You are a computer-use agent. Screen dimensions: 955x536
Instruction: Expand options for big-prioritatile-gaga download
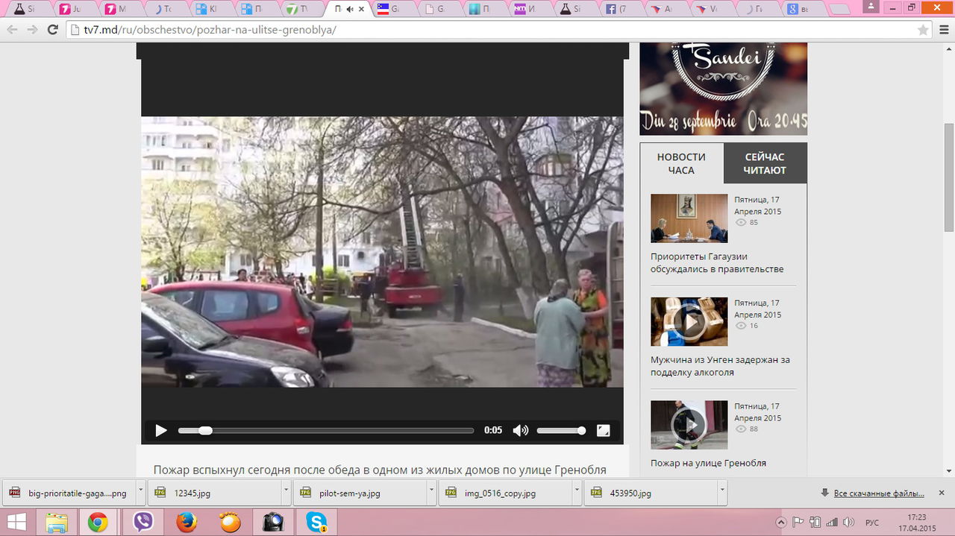click(141, 493)
